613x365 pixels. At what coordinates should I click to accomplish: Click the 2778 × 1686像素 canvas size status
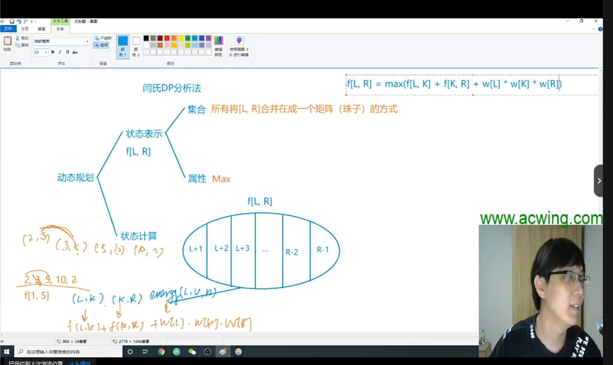[131, 341]
